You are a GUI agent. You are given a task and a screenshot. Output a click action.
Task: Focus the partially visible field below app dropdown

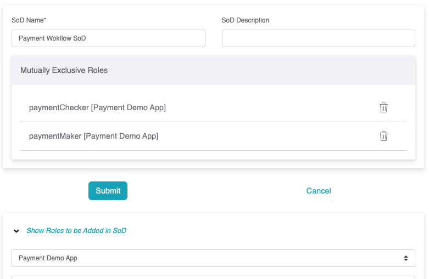(213, 277)
